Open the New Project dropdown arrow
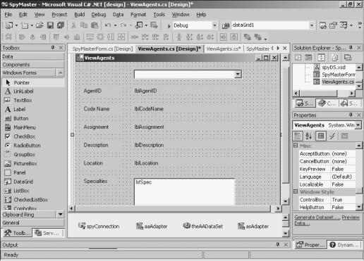Screen dimensions: 364x261 [17, 25]
